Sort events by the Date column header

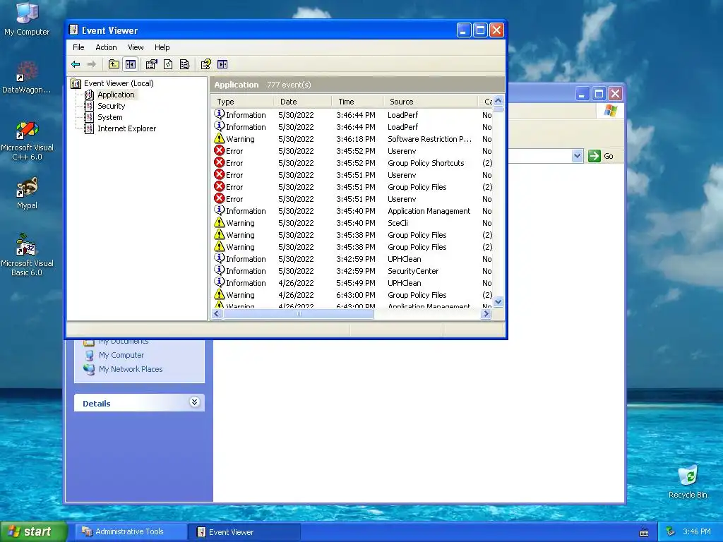click(302, 102)
